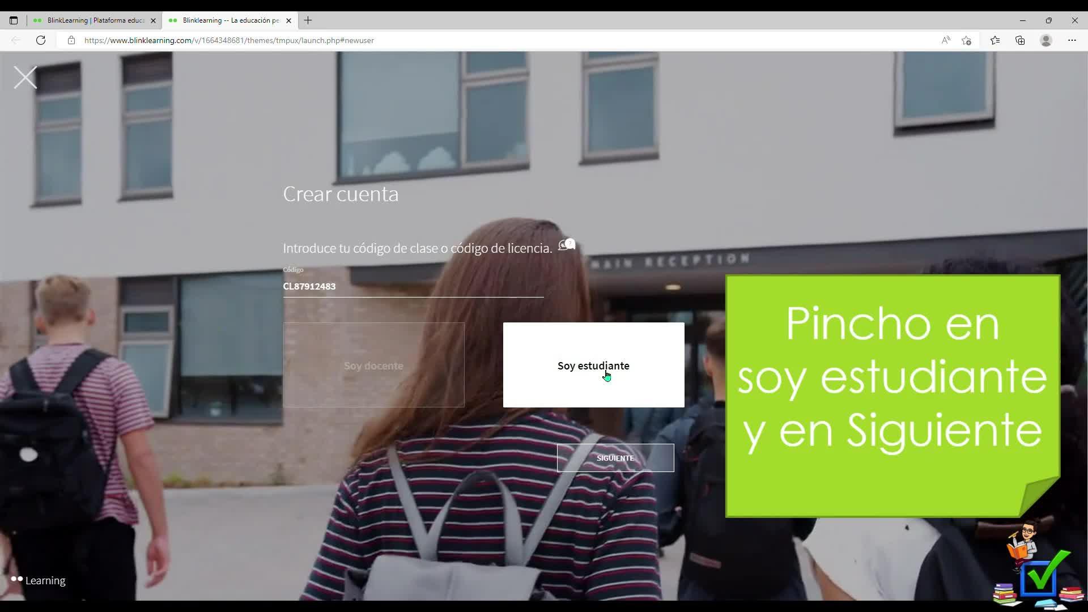
Task: Add this page to favorites
Action: (x=967, y=40)
